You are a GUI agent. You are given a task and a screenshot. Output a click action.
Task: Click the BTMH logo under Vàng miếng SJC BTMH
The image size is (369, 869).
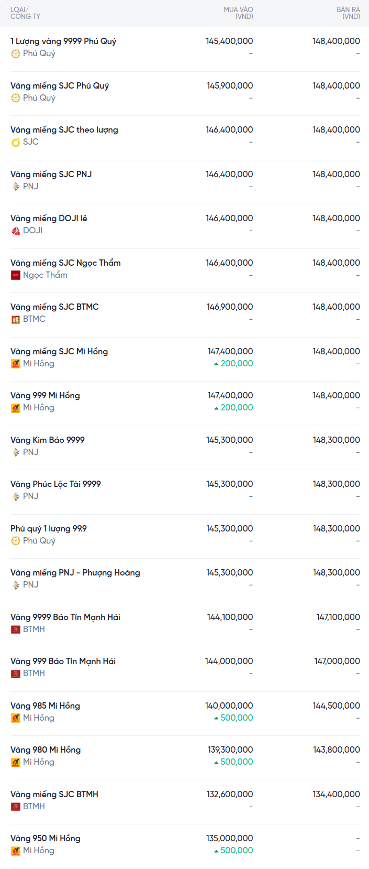pyautogui.click(x=16, y=807)
